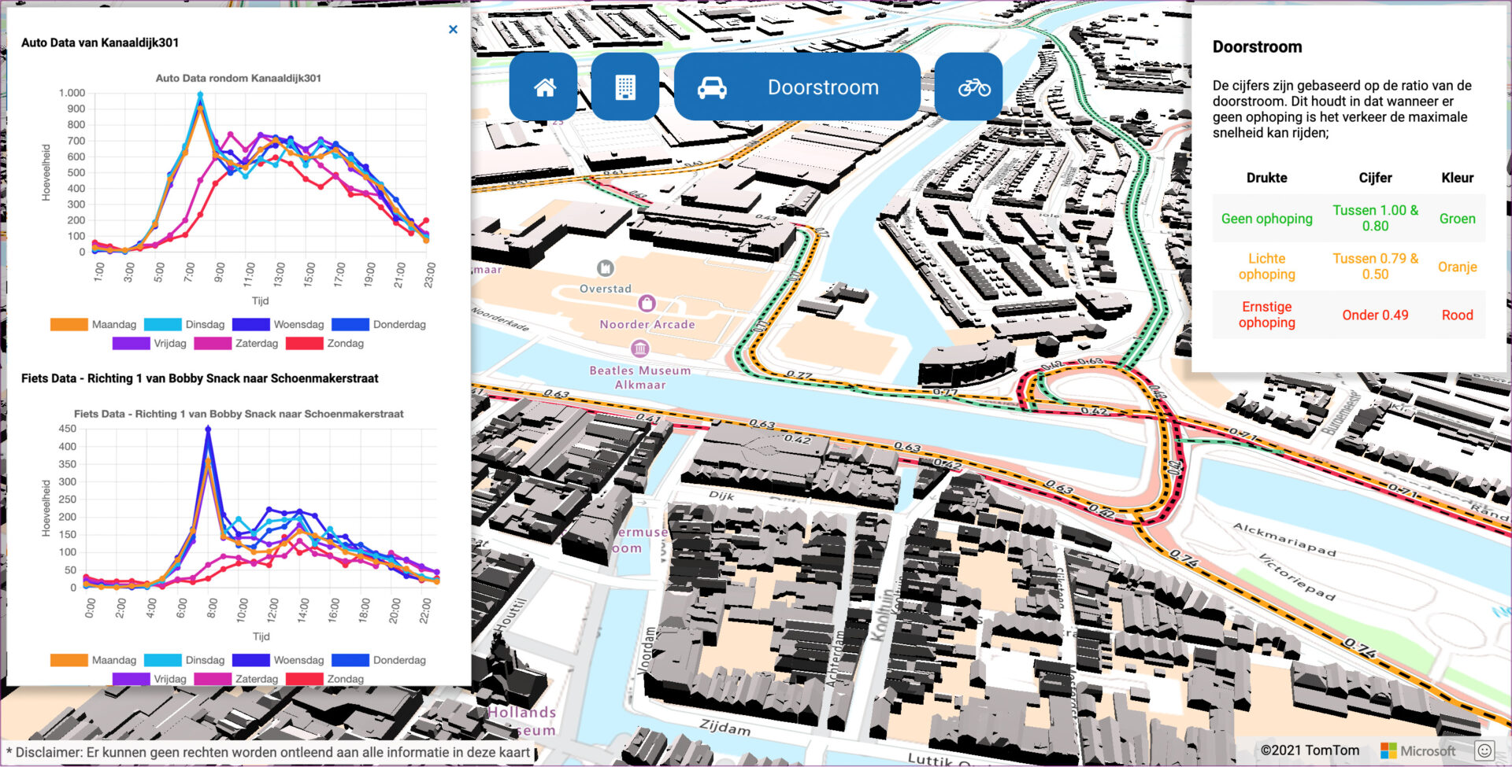1512x767 pixels.
Task: Open the ©2021 TomTom attribution link
Action: click(x=1310, y=750)
